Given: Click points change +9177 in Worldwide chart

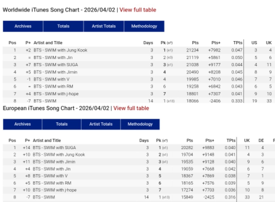Looking at the screenshot, I should 214,65.
